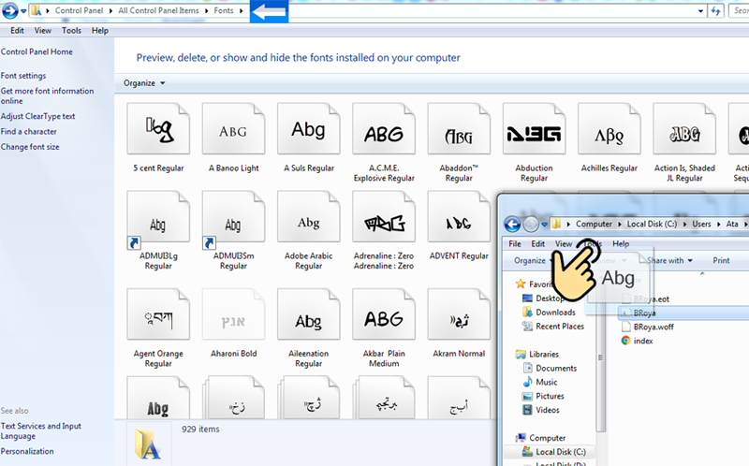Open Change font size link
The width and height of the screenshot is (749, 466).
tap(30, 147)
